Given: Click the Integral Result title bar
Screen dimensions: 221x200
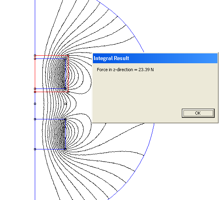Looking at the screenshot, I should [x=155, y=58].
